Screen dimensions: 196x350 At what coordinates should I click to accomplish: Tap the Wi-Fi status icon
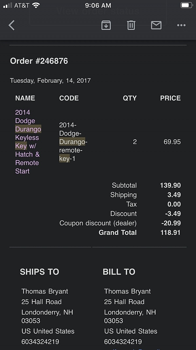point(36,5)
